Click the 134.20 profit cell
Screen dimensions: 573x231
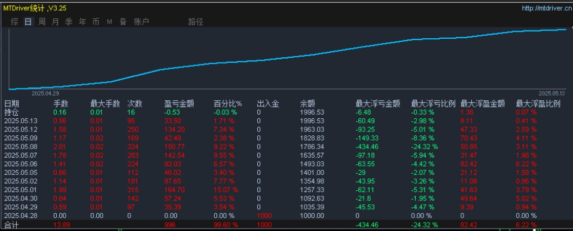point(174,129)
